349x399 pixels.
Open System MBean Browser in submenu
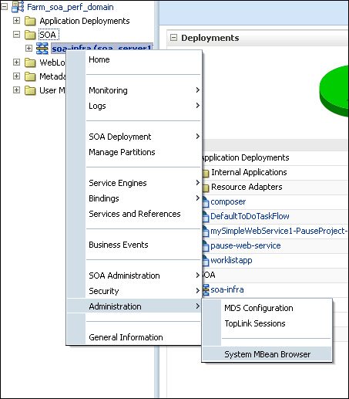click(x=267, y=354)
